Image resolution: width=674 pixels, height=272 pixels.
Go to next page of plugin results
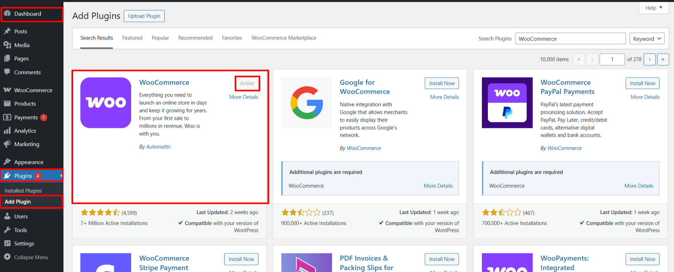pyautogui.click(x=649, y=60)
